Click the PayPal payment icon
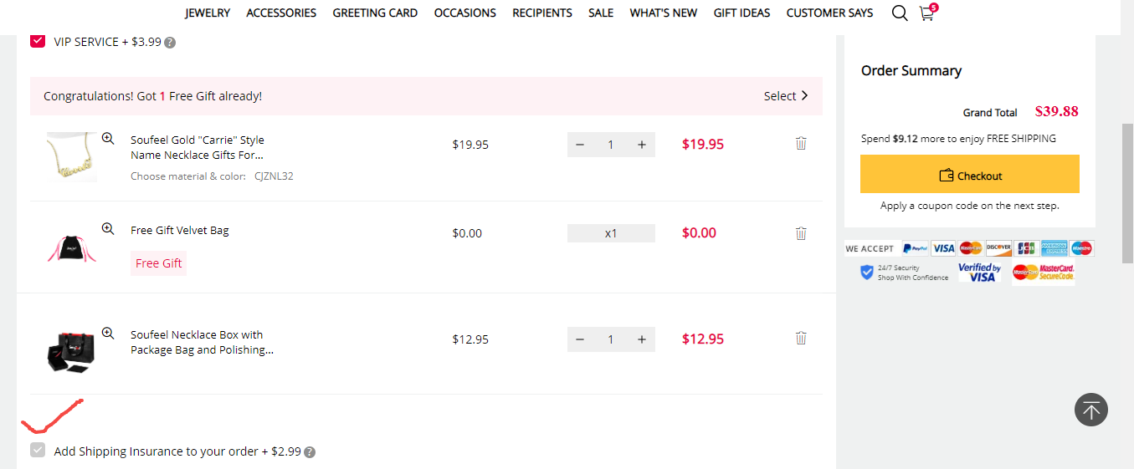This screenshot has width=1134, height=469. [915, 248]
